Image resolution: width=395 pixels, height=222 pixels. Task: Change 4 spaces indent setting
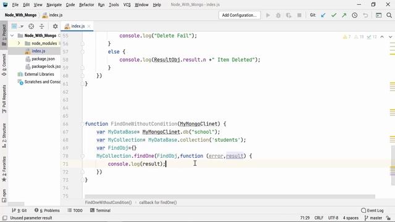click(351, 218)
